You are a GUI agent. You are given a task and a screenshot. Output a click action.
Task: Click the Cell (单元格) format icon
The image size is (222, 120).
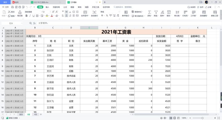pos(177,12)
